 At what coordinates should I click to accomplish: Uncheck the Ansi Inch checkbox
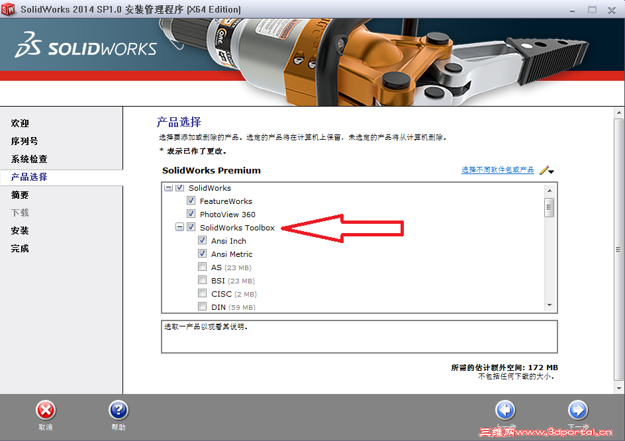[x=203, y=240]
